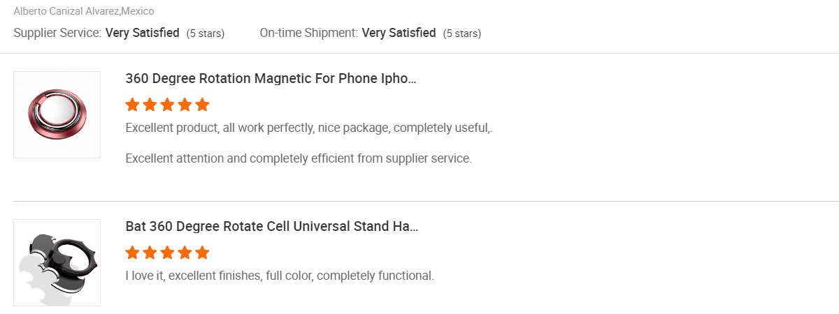839x314 pixels.
Task: Click first star of the Bat stand review
Action: coord(132,253)
